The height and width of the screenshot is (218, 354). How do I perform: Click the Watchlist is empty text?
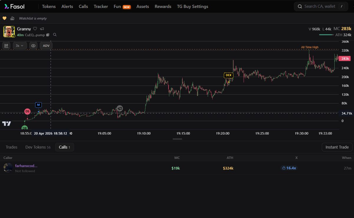coord(33,18)
